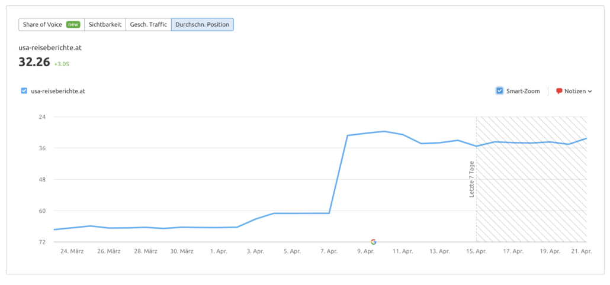Image resolution: width=610 pixels, height=285 pixels.
Task: Open the Share of Voice tab
Action: click(x=52, y=24)
